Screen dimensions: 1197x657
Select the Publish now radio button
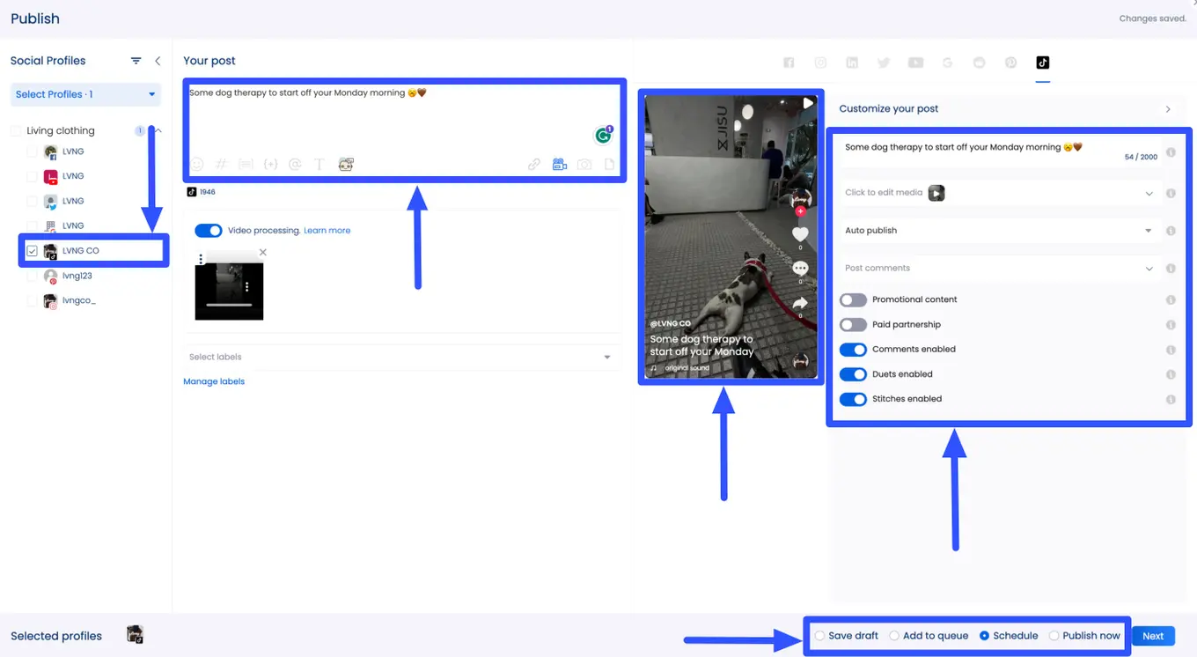[1054, 635]
